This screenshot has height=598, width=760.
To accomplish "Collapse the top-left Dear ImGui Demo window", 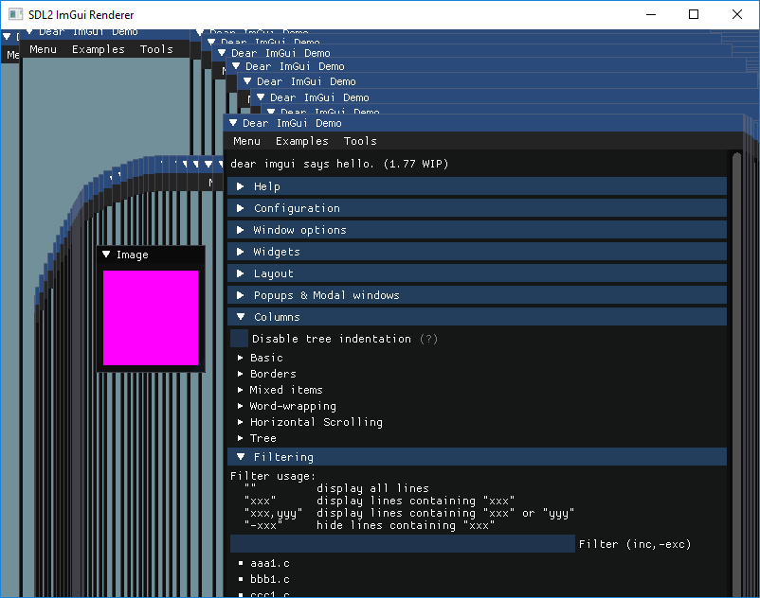I will click(x=29, y=32).
